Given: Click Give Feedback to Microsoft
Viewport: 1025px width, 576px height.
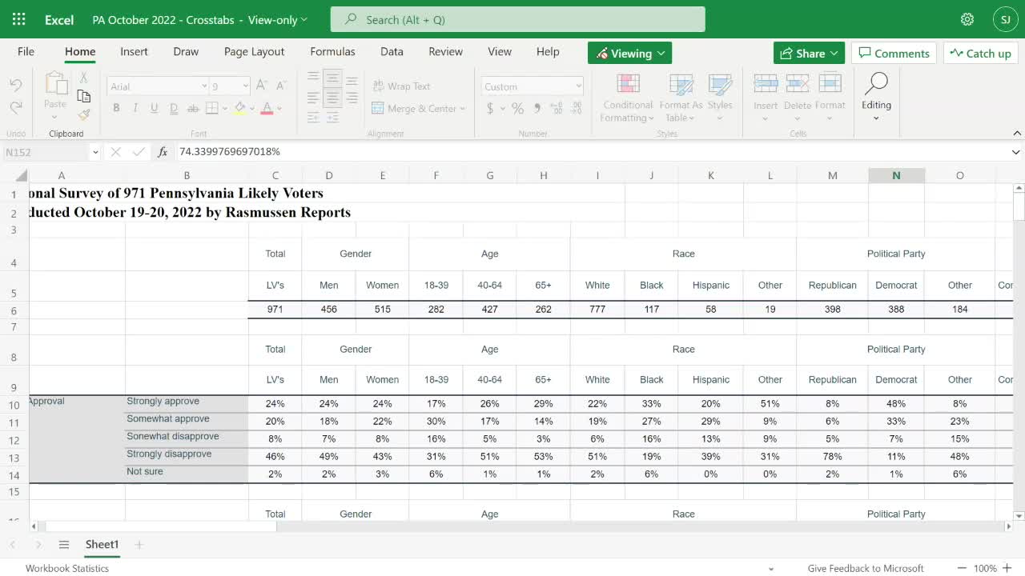Looking at the screenshot, I should pyautogui.click(x=866, y=568).
